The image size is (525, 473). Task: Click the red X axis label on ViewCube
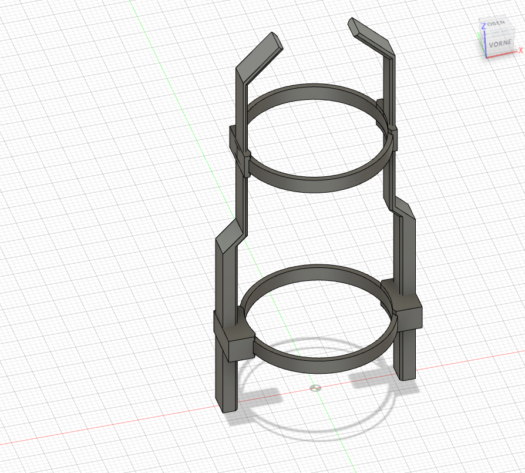click(520, 51)
